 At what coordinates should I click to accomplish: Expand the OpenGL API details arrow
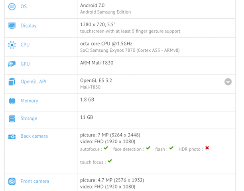[x=228, y=82]
